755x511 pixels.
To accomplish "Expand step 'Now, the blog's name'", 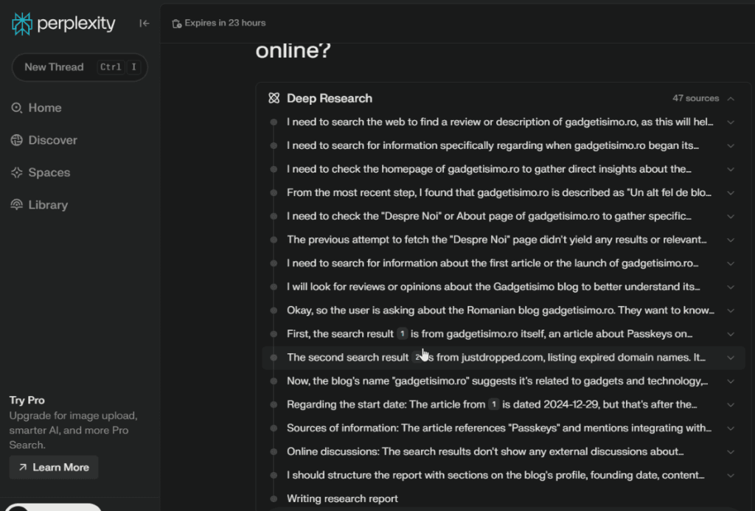I will tap(731, 381).
